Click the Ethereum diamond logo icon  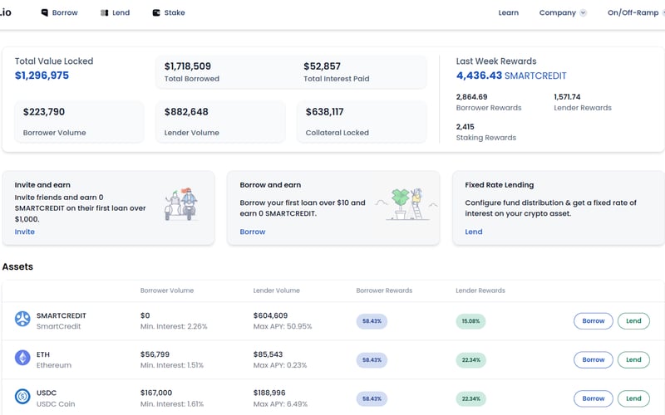point(22,358)
